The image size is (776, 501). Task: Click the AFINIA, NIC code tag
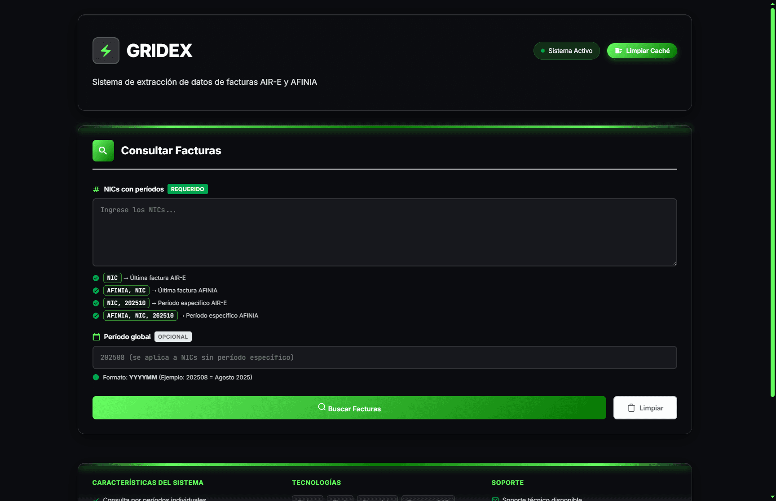click(x=126, y=291)
